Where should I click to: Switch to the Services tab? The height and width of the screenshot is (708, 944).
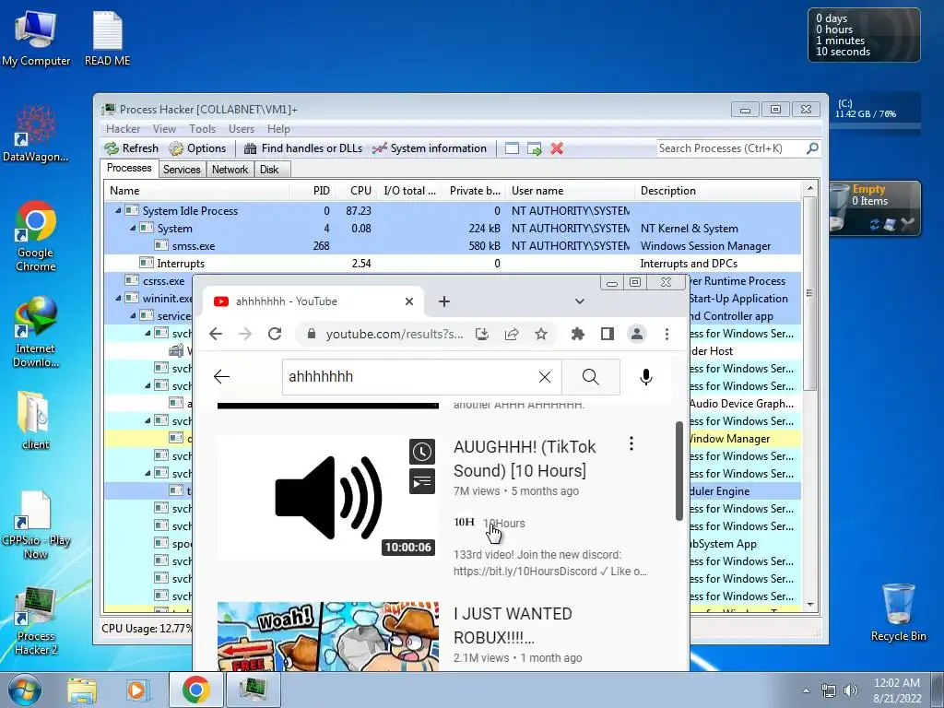click(182, 170)
